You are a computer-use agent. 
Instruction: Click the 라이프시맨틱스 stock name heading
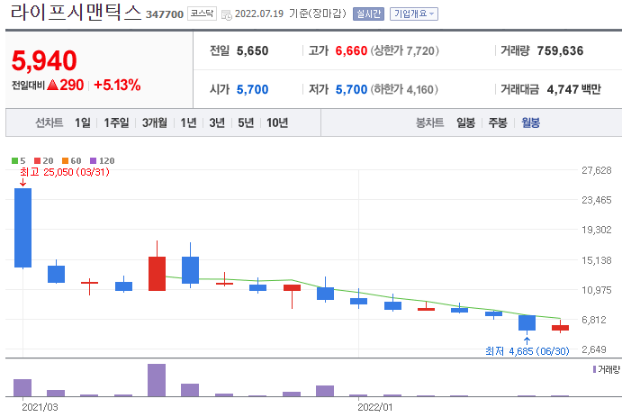tap(76, 13)
